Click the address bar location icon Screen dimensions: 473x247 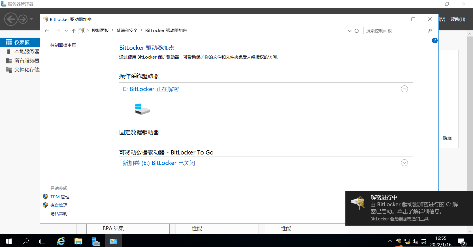tap(82, 30)
